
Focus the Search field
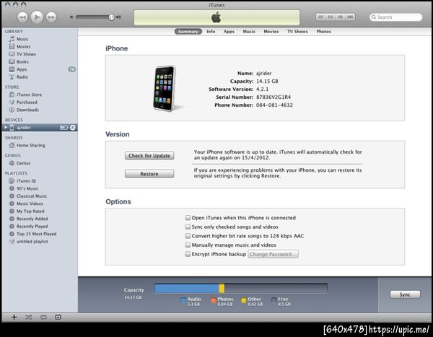[x=395, y=17]
